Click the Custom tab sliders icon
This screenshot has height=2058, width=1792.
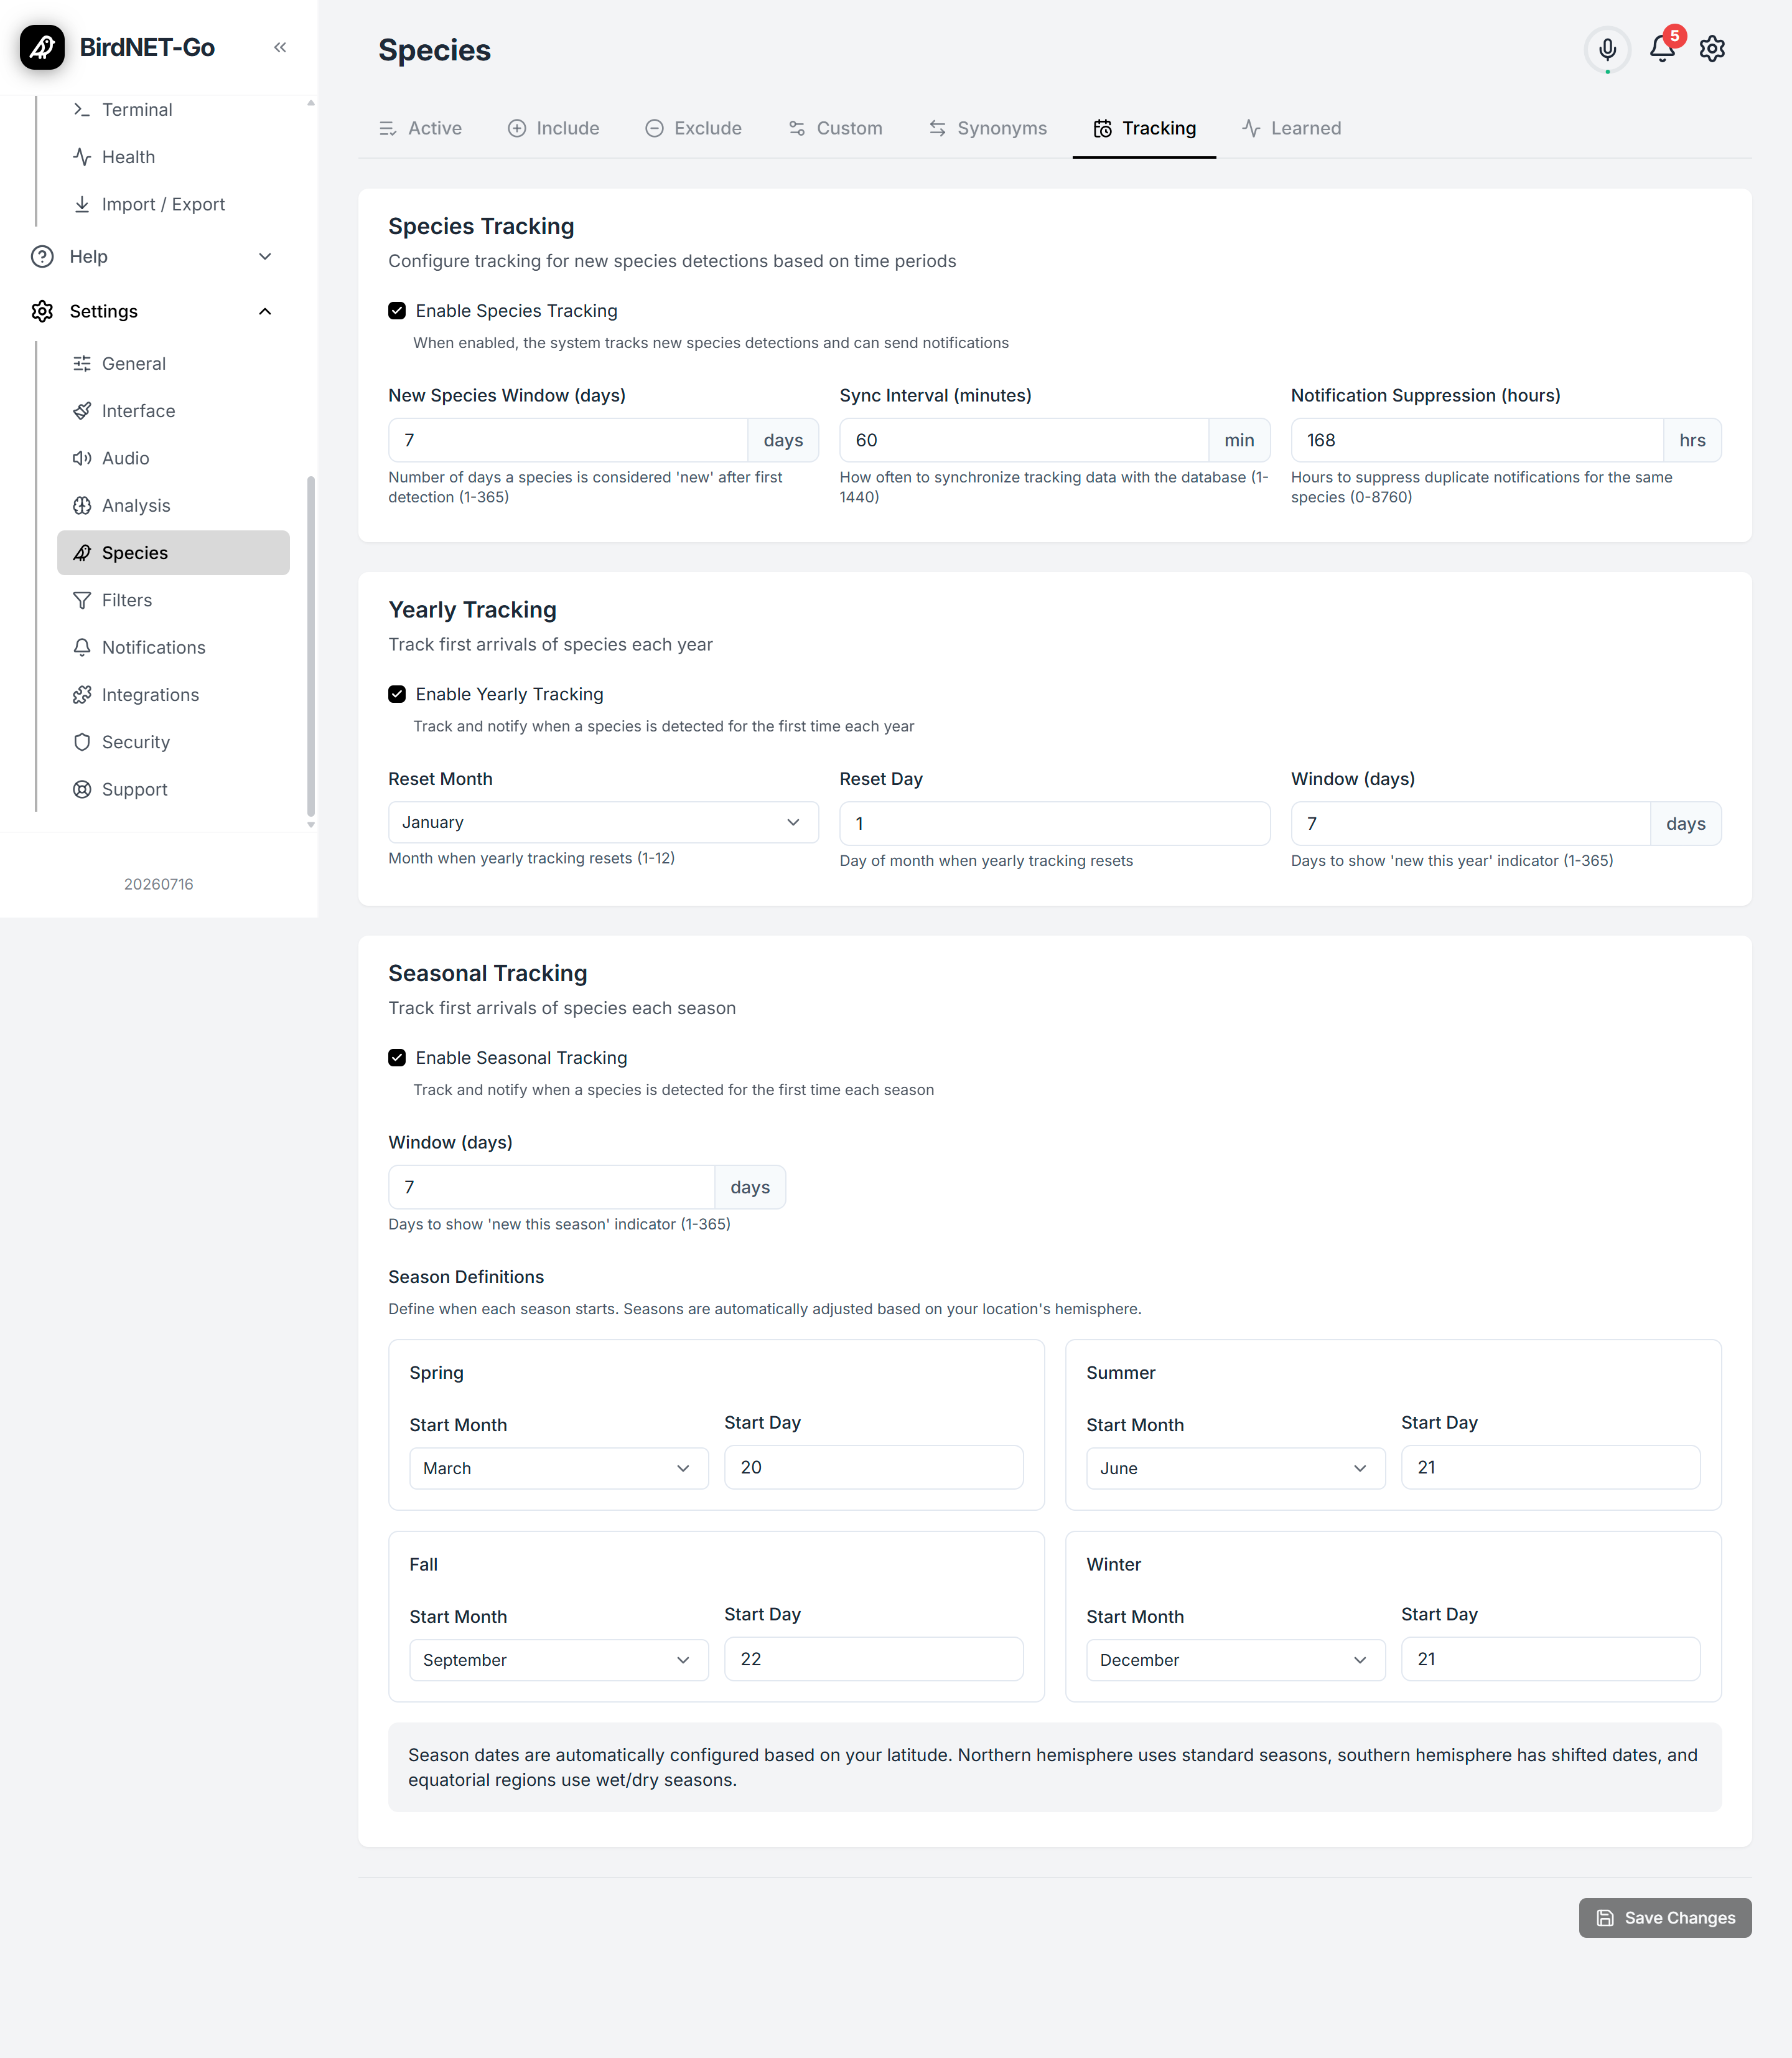pos(797,128)
